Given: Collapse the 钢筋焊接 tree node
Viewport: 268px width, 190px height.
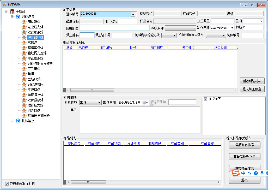Looking at the screenshot, I should point(12,16).
